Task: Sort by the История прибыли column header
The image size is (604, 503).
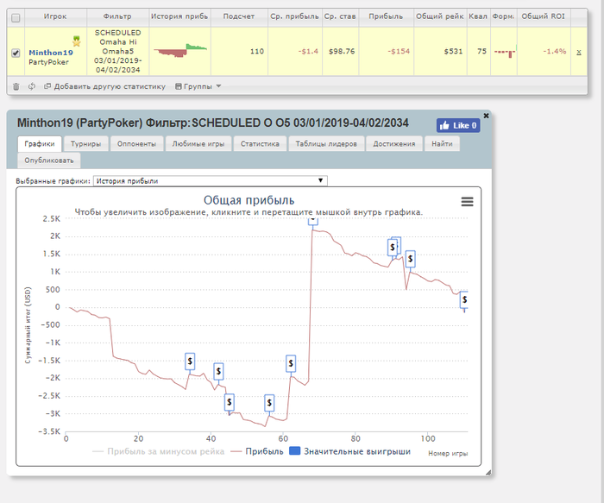Action: point(179,16)
